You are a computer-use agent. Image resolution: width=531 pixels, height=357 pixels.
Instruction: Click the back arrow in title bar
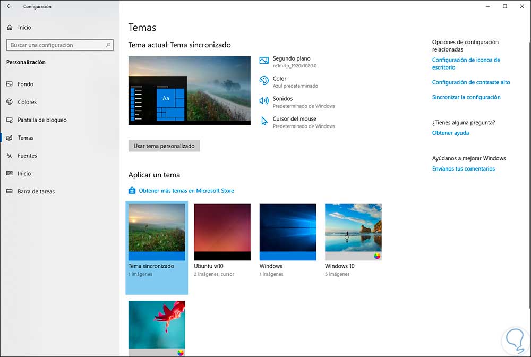click(x=9, y=6)
